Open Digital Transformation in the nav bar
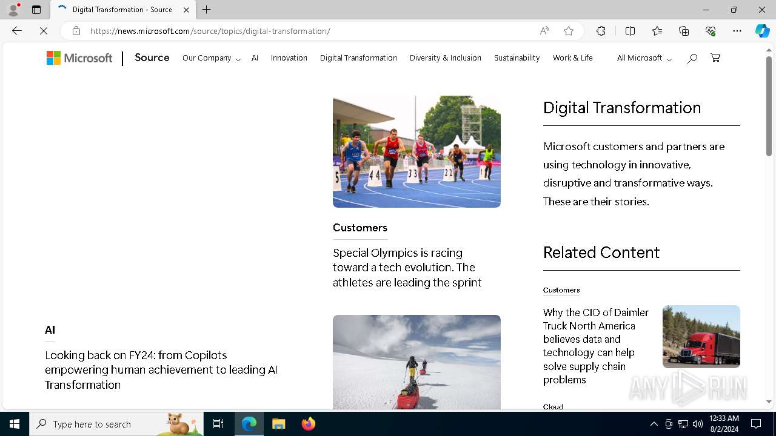The width and height of the screenshot is (776, 436). pyautogui.click(x=358, y=58)
